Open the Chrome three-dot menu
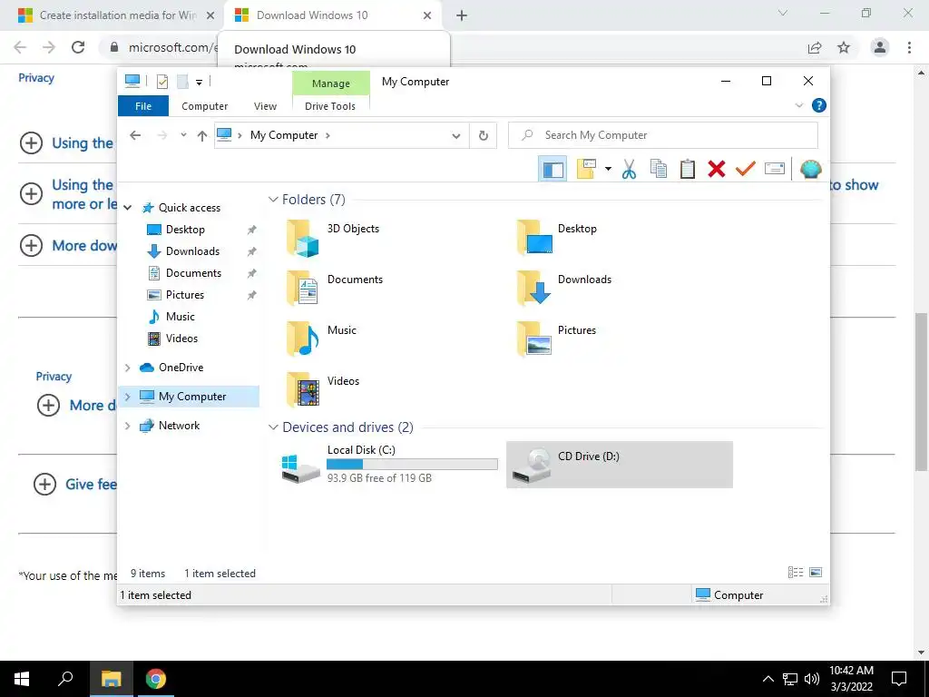 909,47
